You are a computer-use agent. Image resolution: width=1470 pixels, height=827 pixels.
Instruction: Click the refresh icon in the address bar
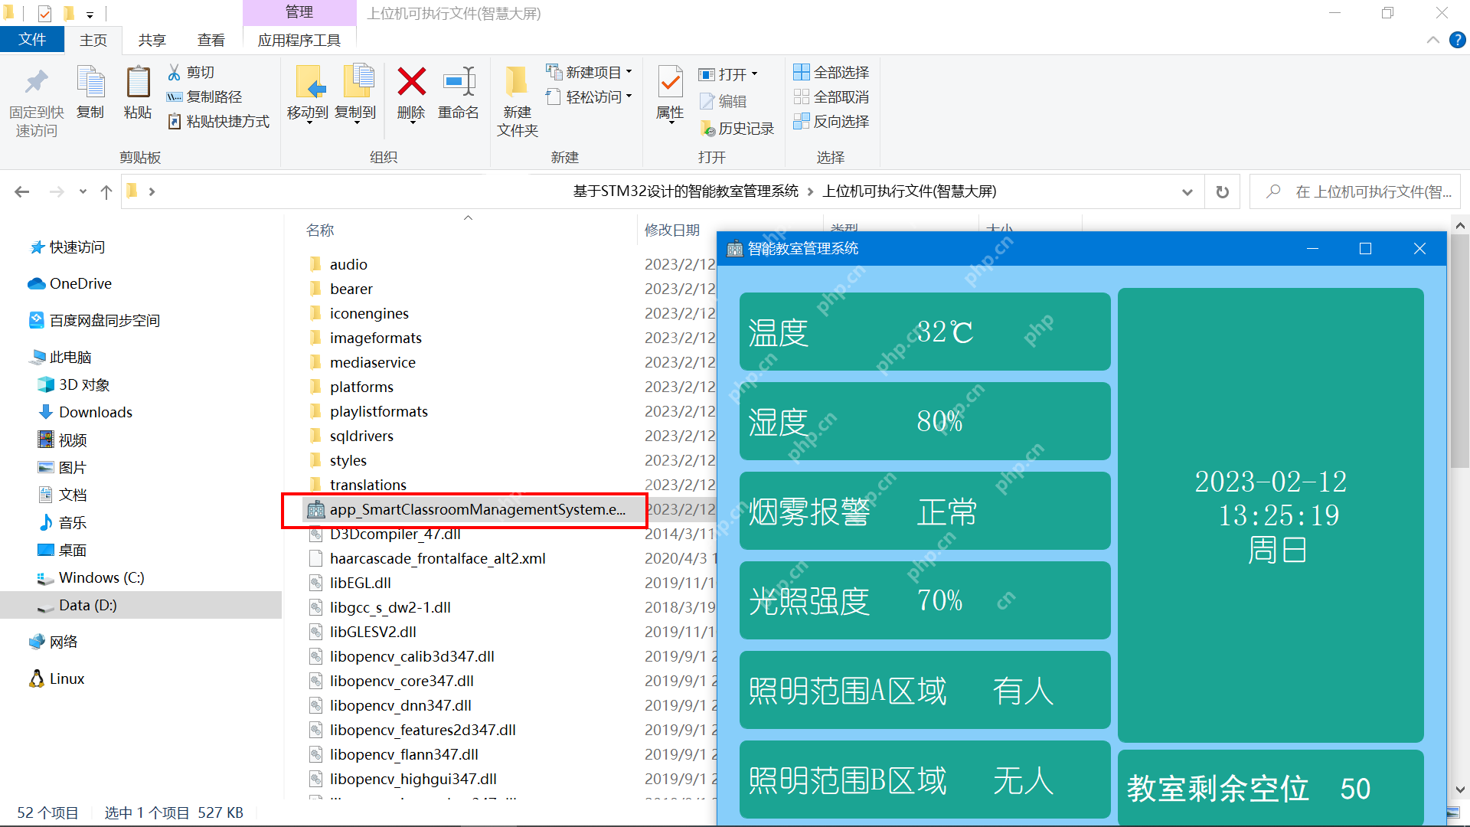click(1222, 191)
